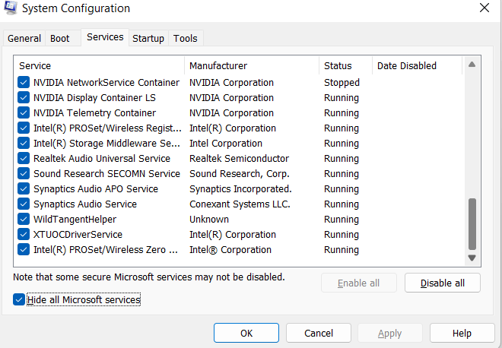The width and height of the screenshot is (502, 348).
Task: Disable NVIDIA Telemetry Container checkbox
Action: 24,113
